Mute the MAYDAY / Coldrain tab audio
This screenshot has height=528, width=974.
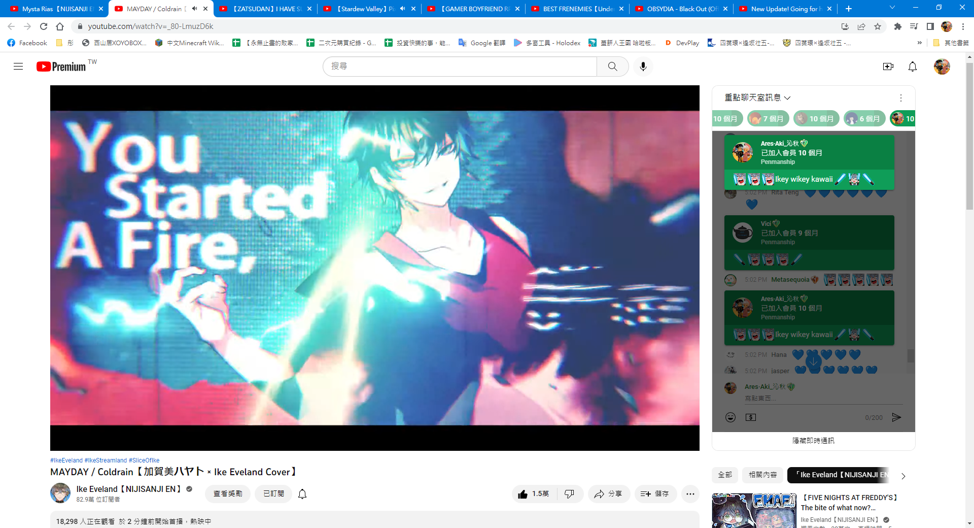click(194, 9)
